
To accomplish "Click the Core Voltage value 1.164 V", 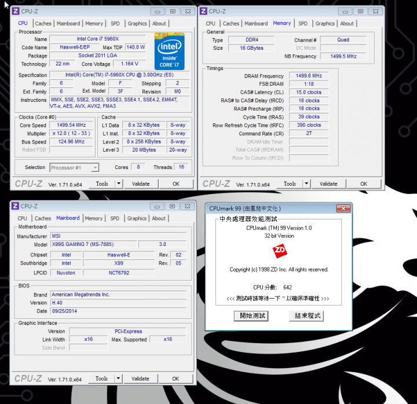I will (x=130, y=64).
